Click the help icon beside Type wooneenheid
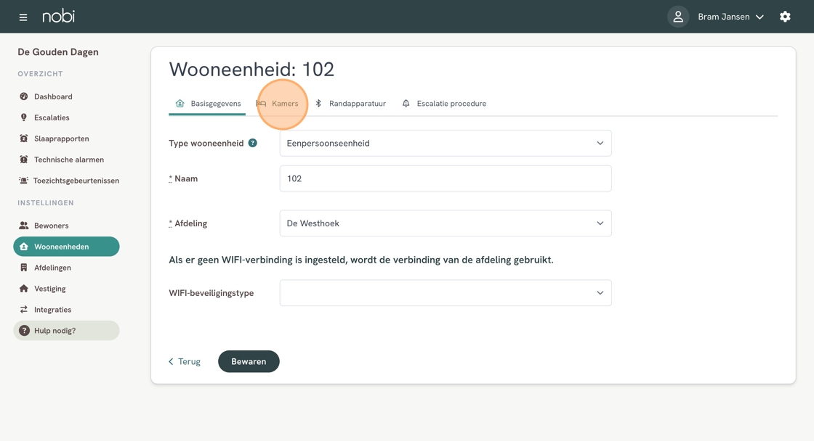 (x=253, y=143)
